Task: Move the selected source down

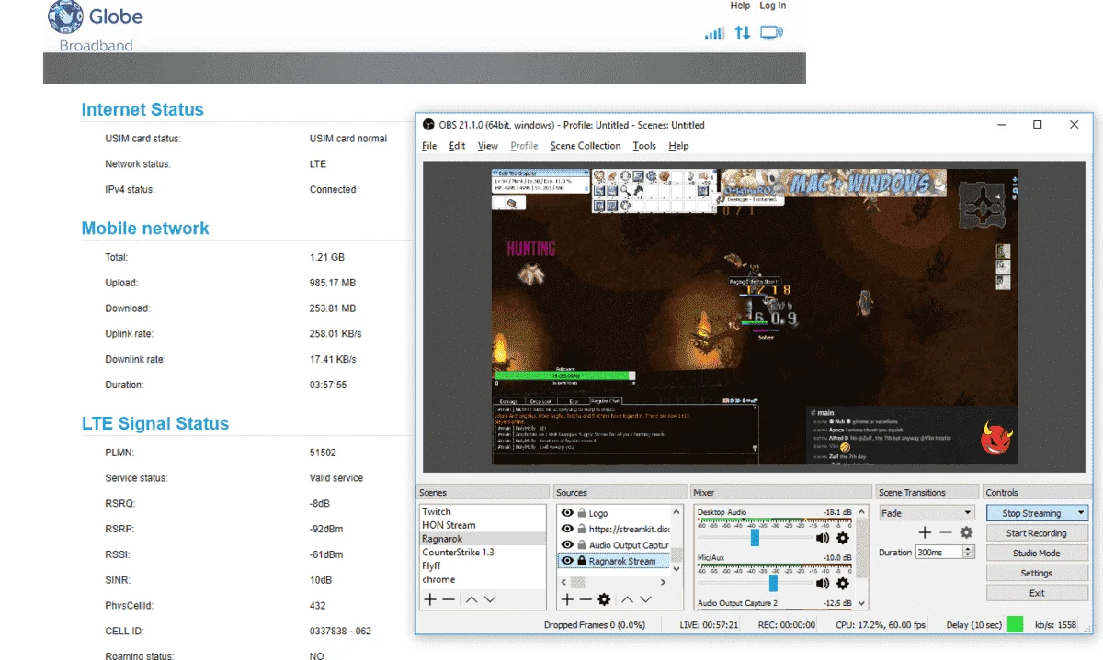Action: pyautogui.click(x=646, y=599)
